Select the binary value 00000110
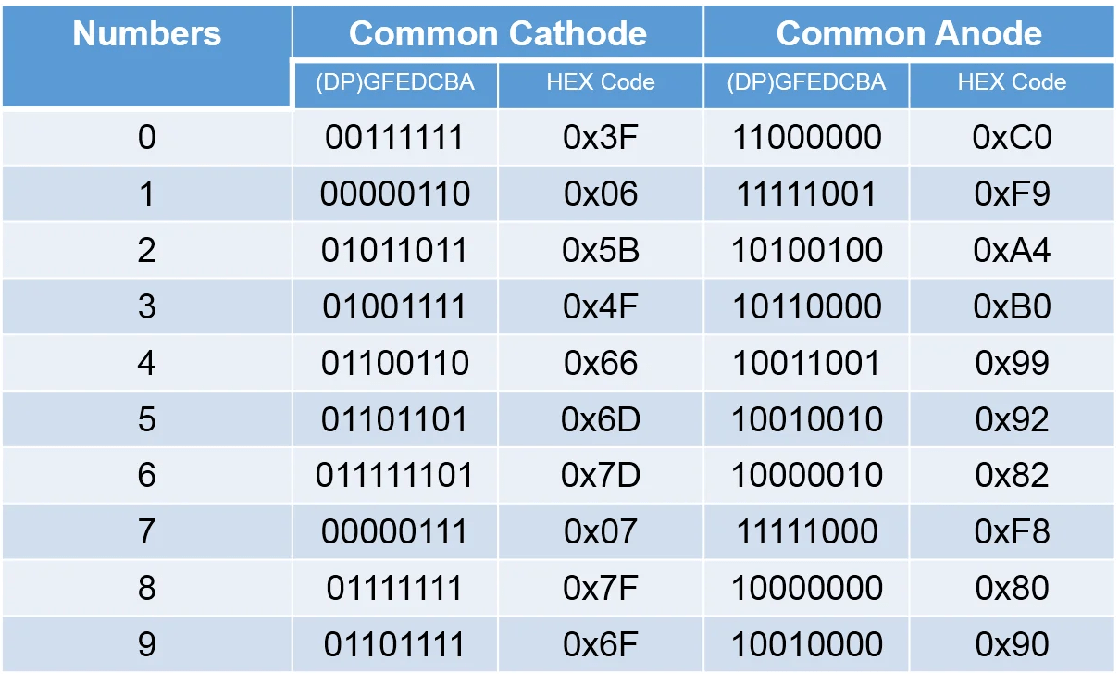Image resolution: width=1119 pixels, height=686 pixels. (395, 194)
